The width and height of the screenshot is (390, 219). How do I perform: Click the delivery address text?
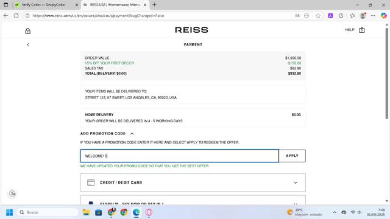tap(131, 97)
